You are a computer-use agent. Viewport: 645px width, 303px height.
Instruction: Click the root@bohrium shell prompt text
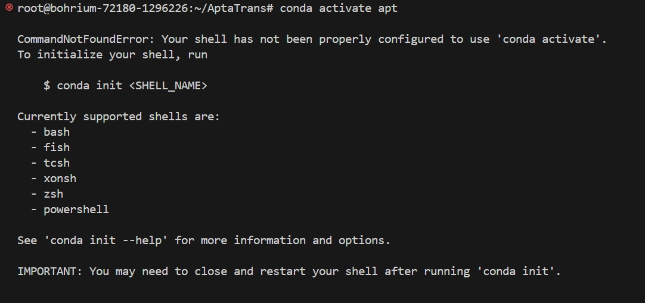(x=145, y=8)
